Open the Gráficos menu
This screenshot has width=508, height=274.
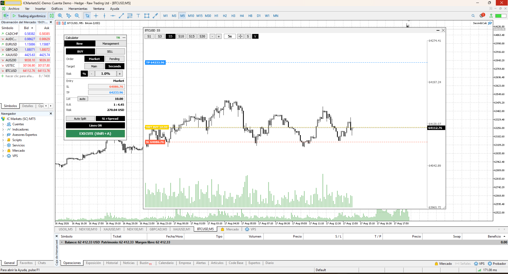click(x=57, y=9)
